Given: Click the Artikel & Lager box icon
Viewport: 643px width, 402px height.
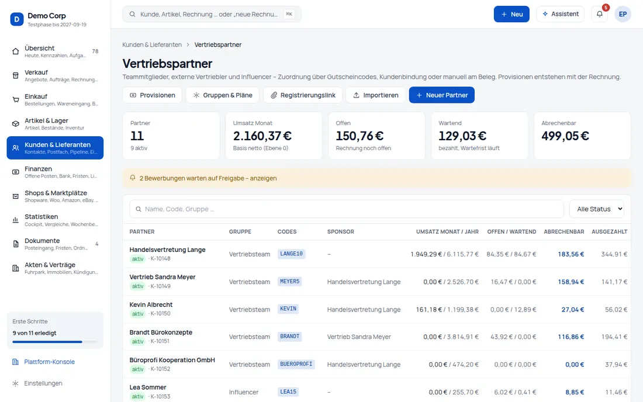Looking at the screenshot, I should pos(16,124).
